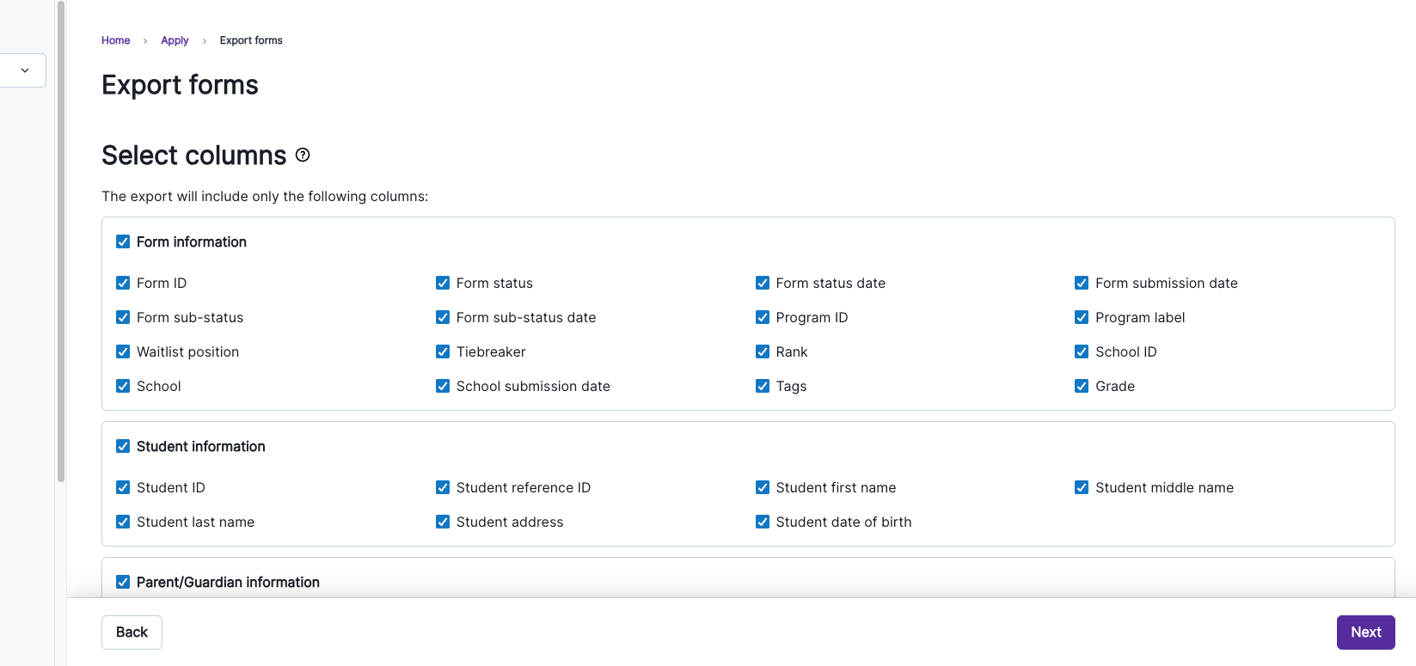Uncheck the Form information group checkbox

pos(123,242)
